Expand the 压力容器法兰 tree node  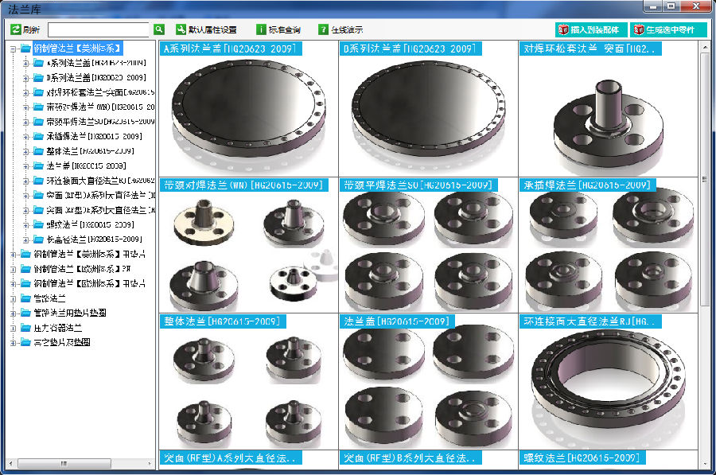14,328
